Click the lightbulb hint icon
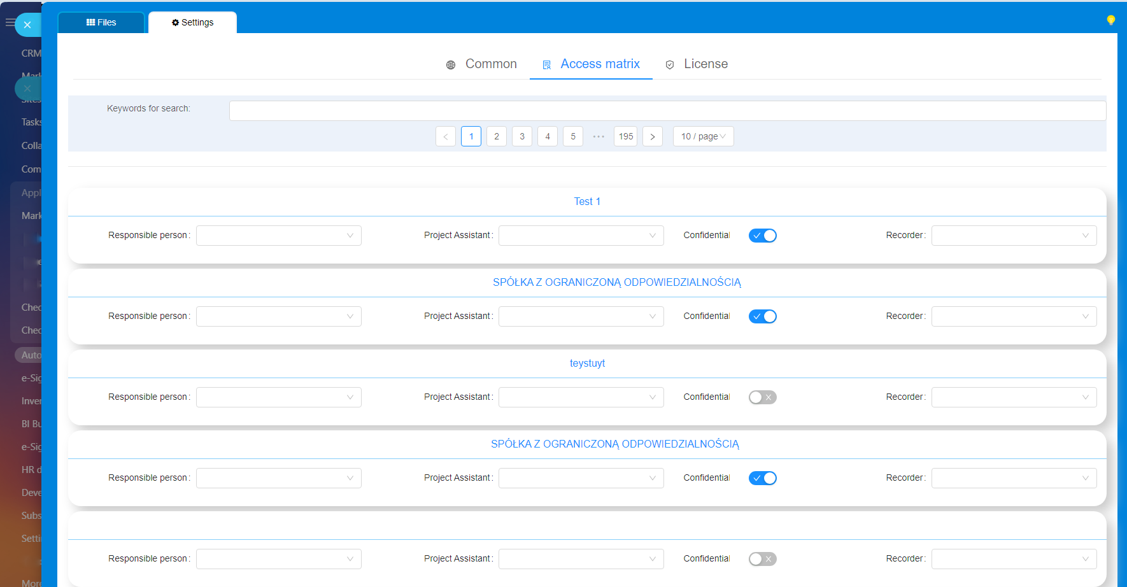 (1110, 20)
